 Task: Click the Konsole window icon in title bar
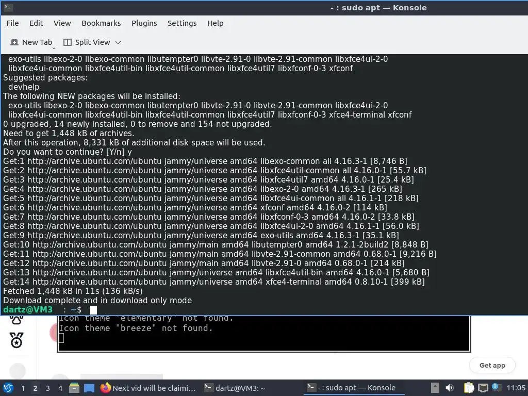point(8,7)
